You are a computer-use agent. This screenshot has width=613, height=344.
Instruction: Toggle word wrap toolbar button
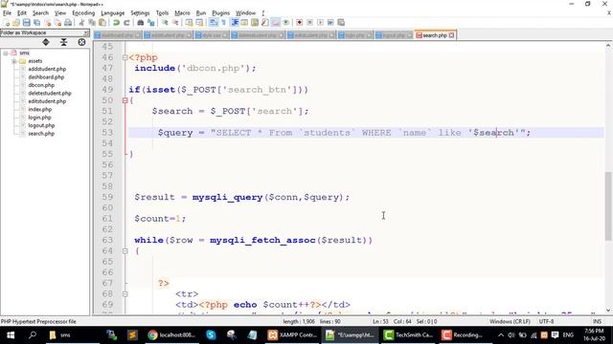(x=213, y=23)
